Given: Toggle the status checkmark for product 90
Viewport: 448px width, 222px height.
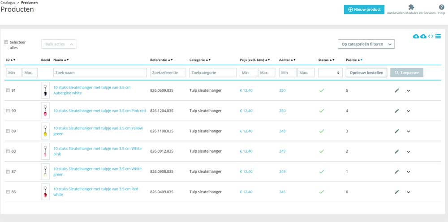Looking at the screenshot, I should 321,111.
